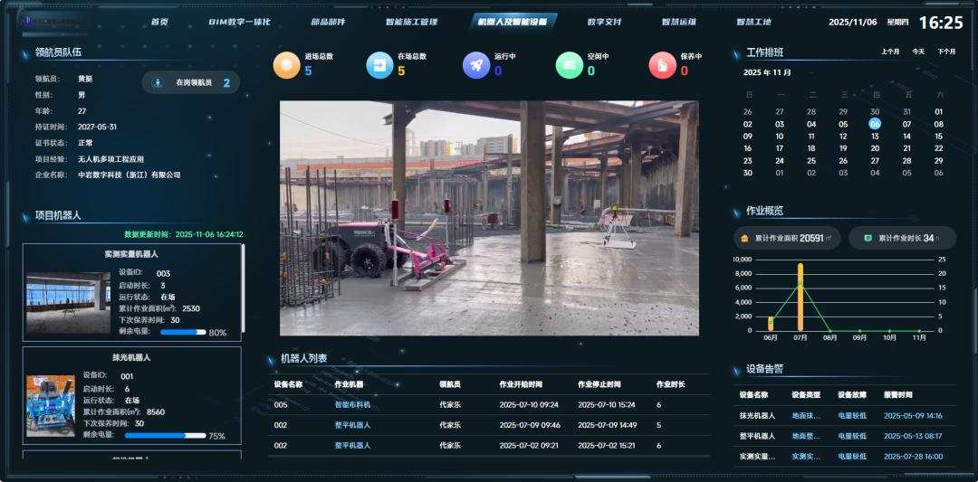
Task: Click the 累计作业面积 orange house icon
Action: click(745, 238)
